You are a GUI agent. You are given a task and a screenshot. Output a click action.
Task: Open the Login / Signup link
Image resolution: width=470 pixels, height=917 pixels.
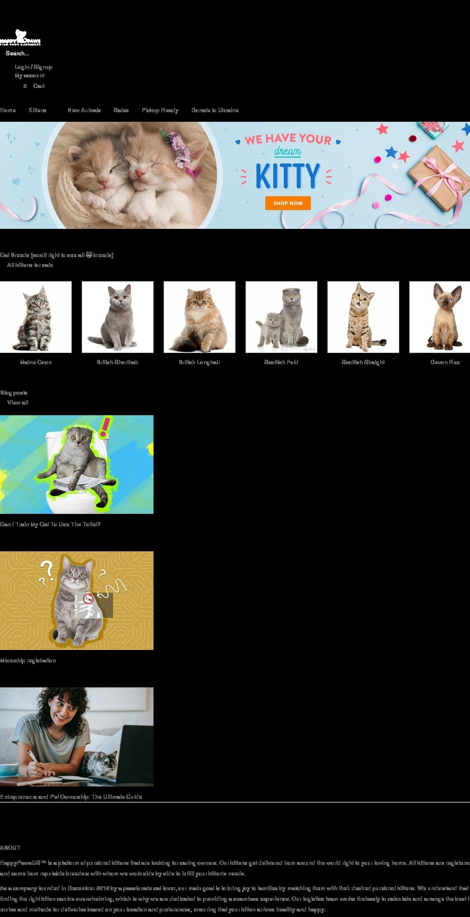click(33, 67)
